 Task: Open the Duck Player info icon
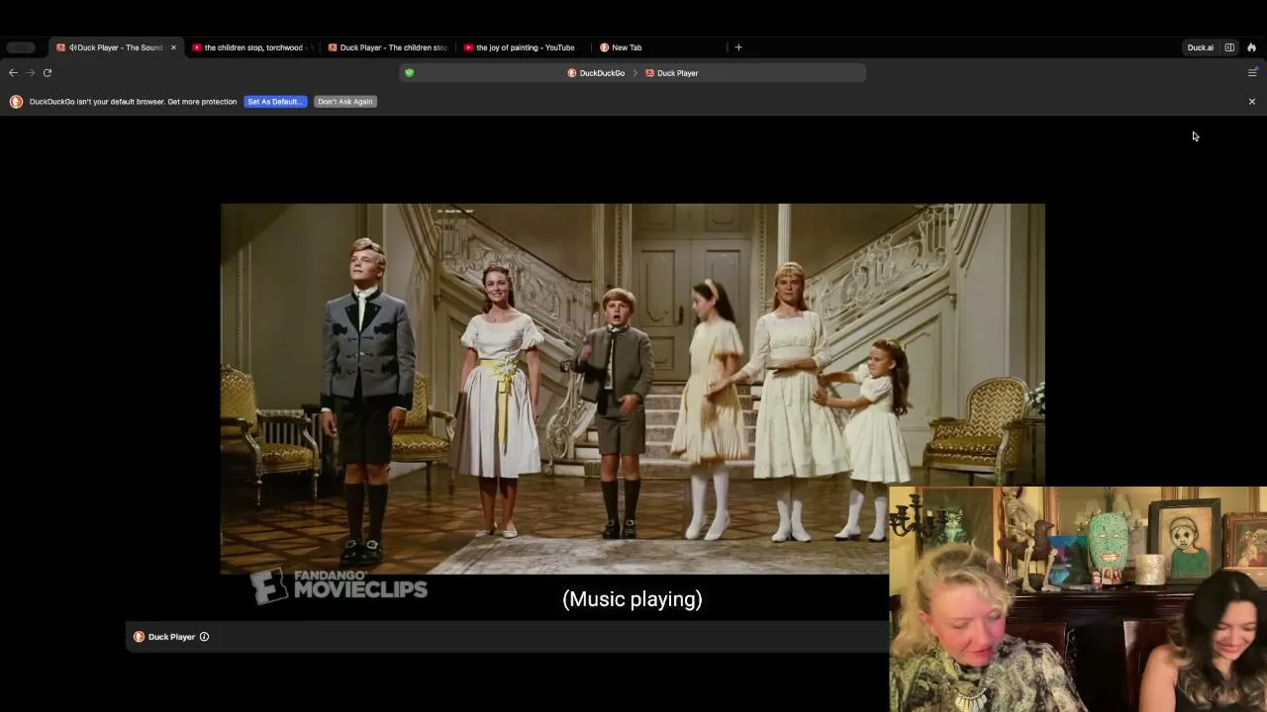point(204,637)
